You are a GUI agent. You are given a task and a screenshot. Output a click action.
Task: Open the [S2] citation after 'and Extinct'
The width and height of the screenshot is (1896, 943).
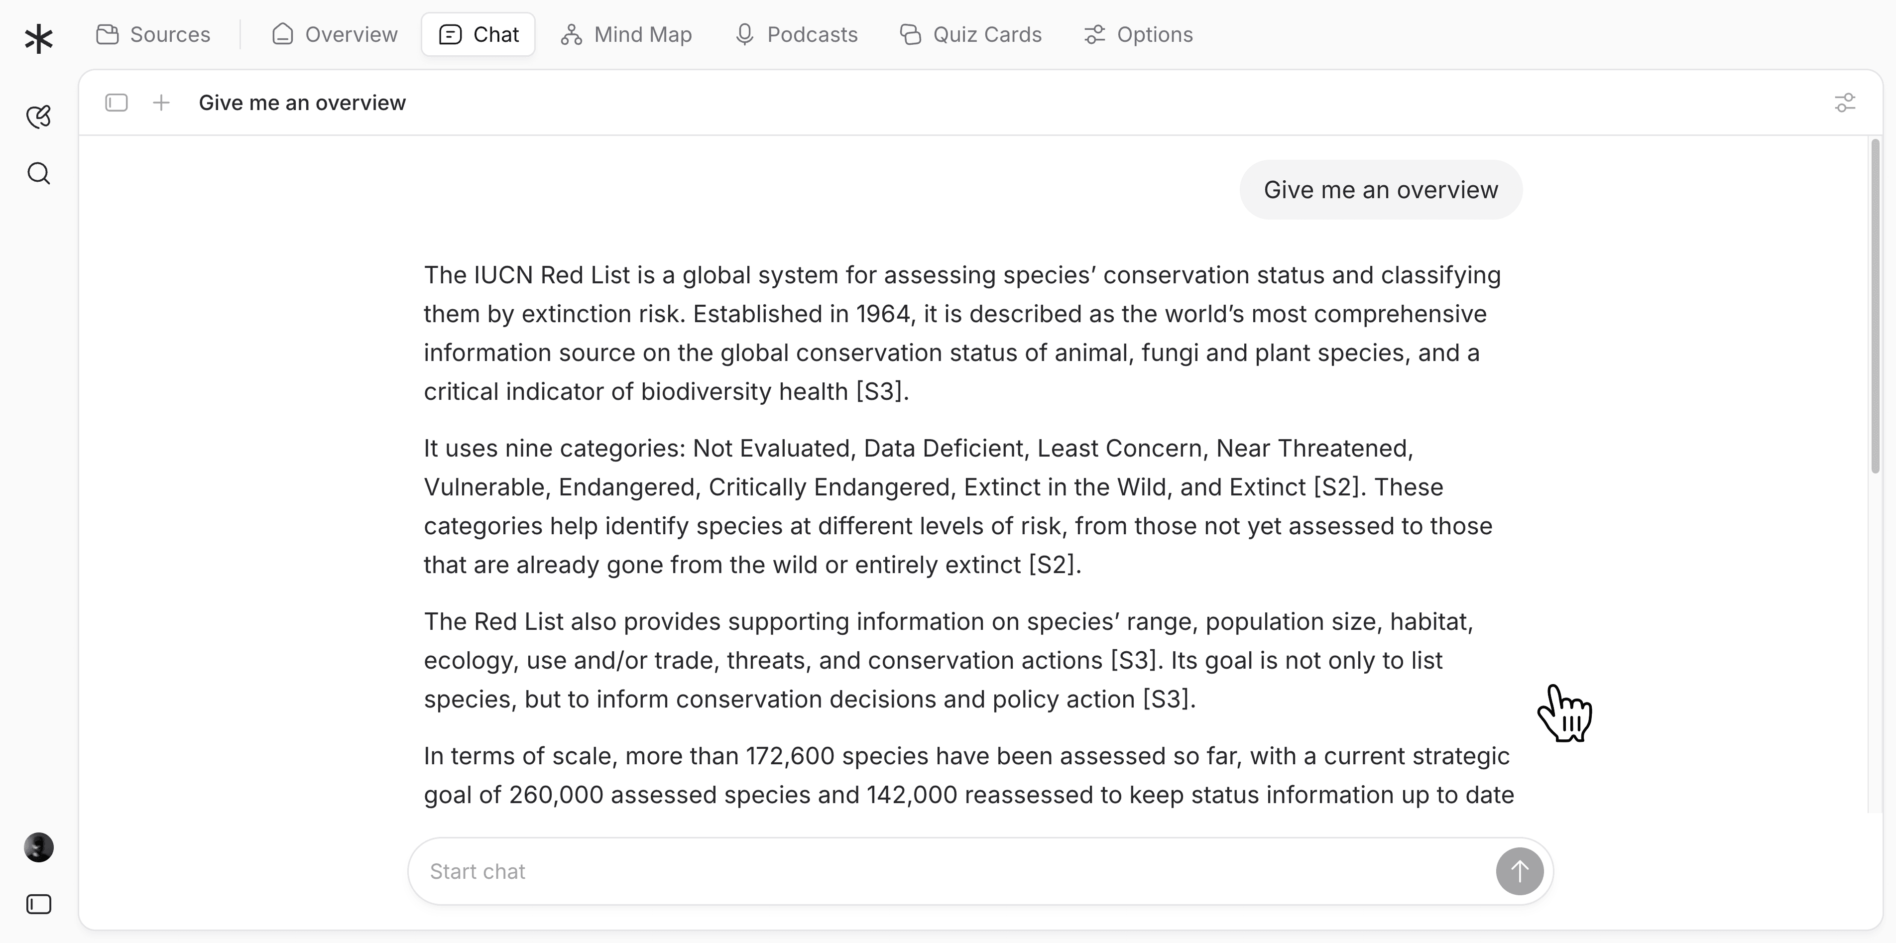click(1337, 486)
